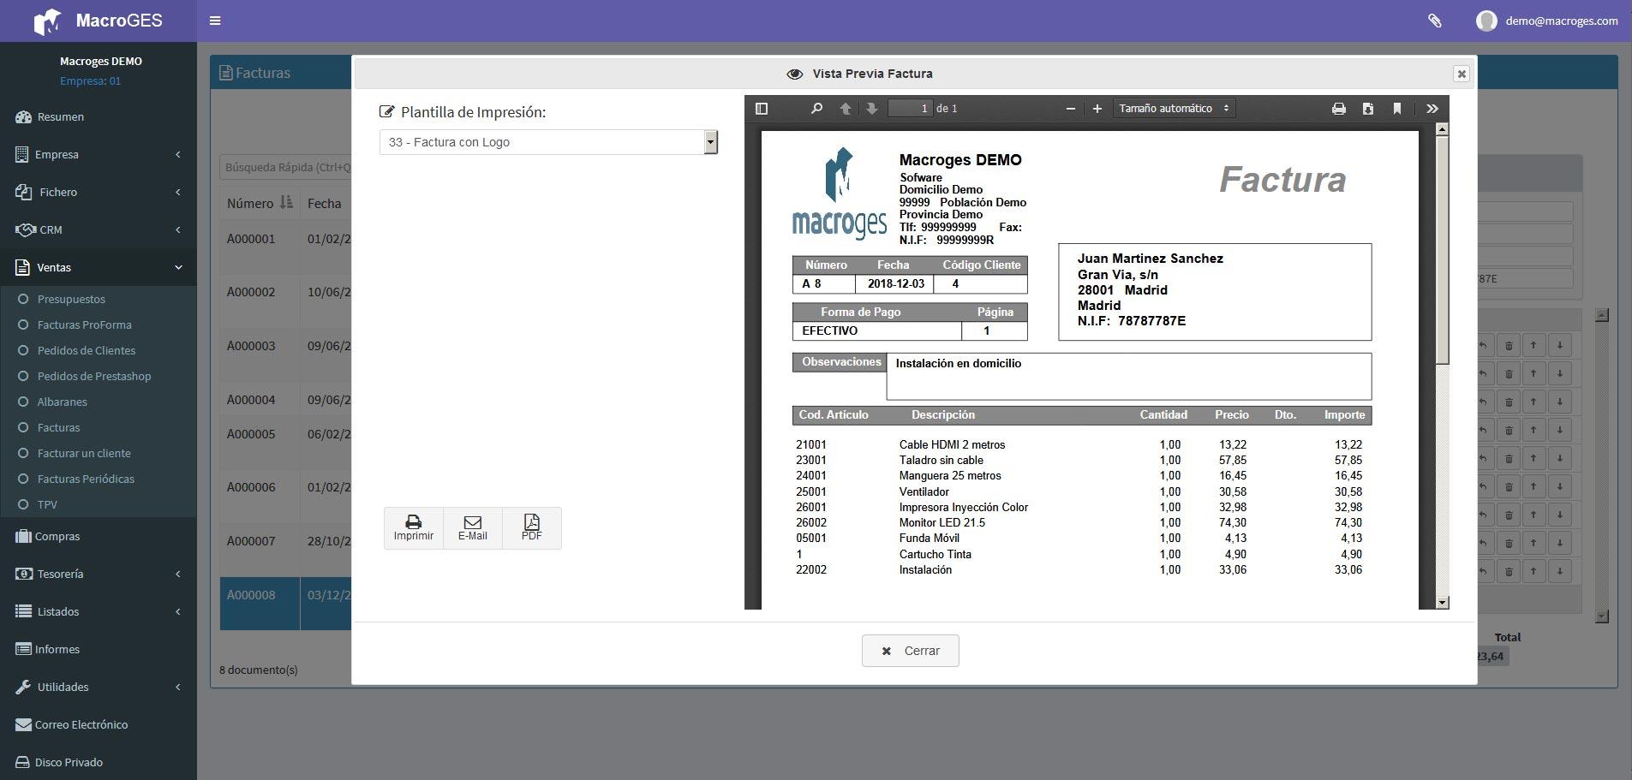Click the Búsqueda Rápida search field
1632x780 pixels.
286,167
